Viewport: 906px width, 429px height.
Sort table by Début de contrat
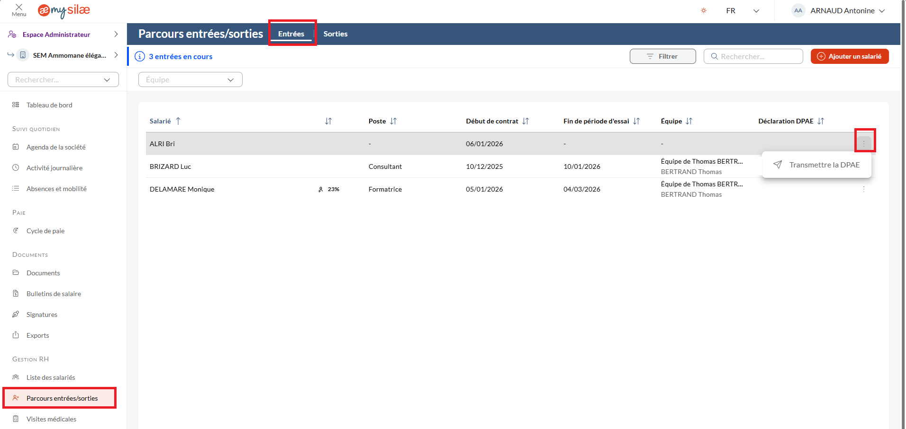point(525,121)
